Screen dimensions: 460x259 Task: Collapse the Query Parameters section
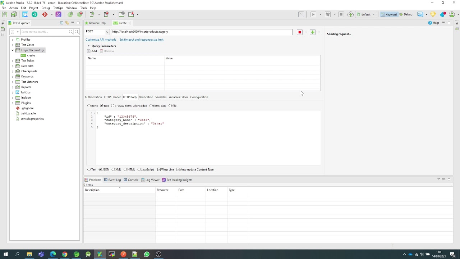pyautogui.click(x=88, y=46)
